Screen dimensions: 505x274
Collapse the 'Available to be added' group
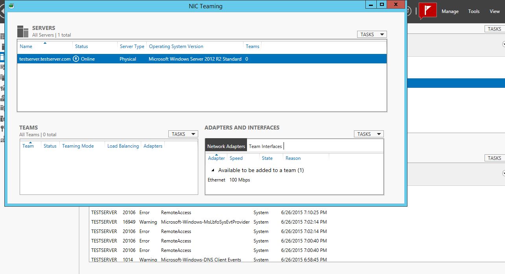213,170
